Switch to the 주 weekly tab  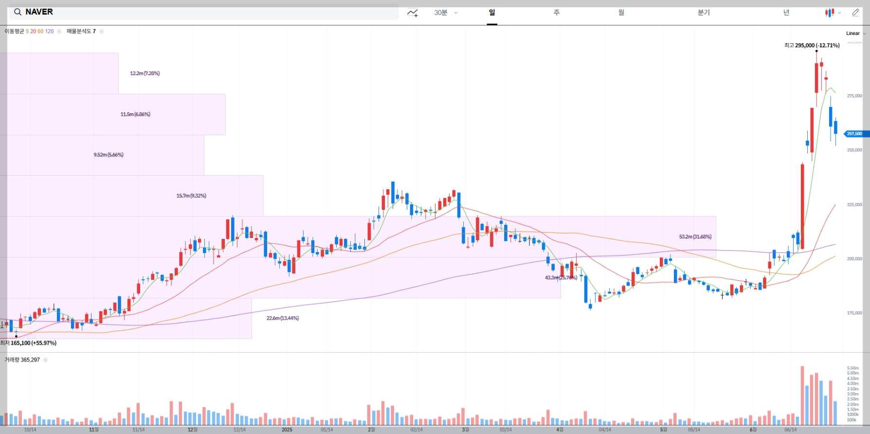557,13
